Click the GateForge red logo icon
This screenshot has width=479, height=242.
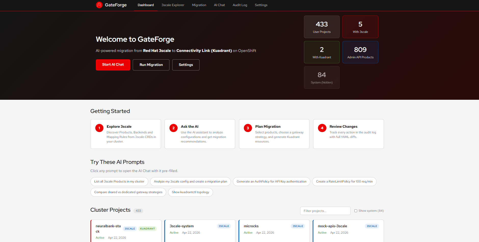99,5
